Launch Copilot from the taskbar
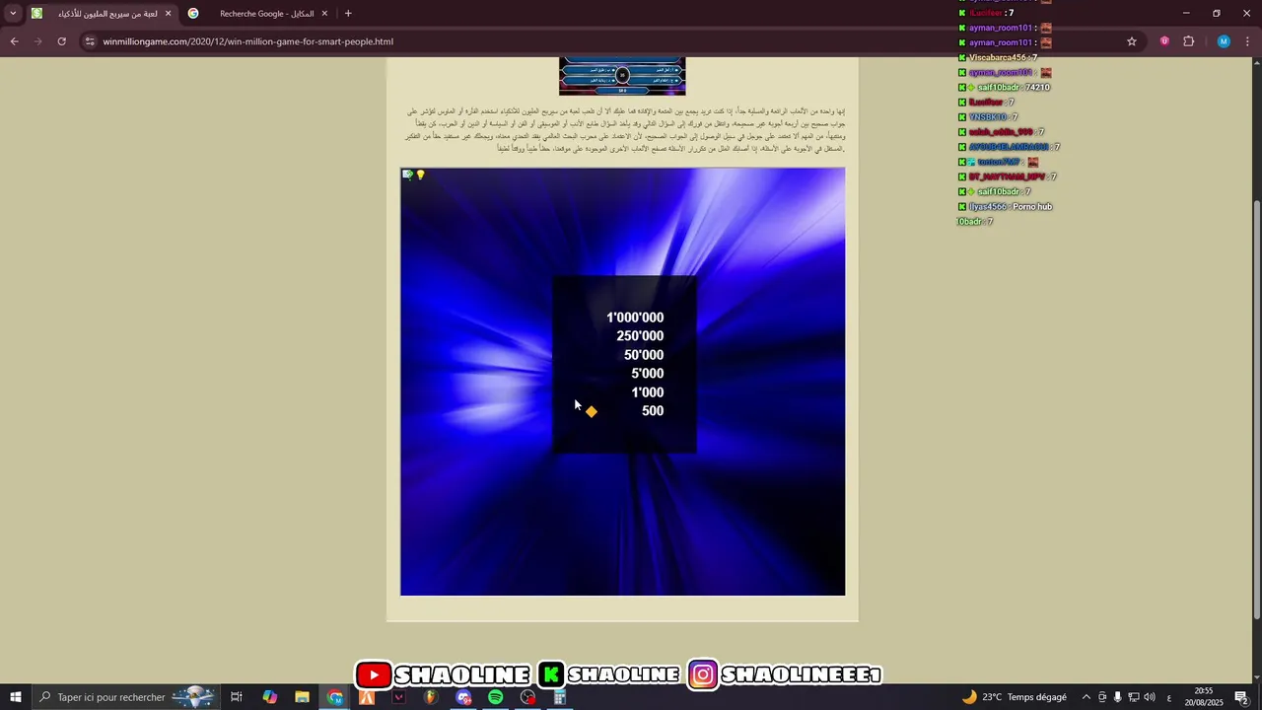This screenshot has width=1262, height=710. pos(269,697)
